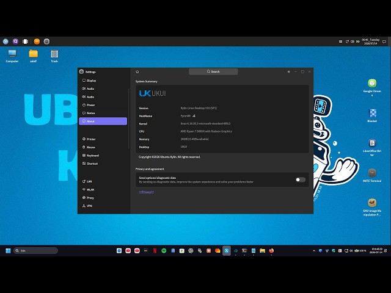Click the Windows Start button

[8, 251]
